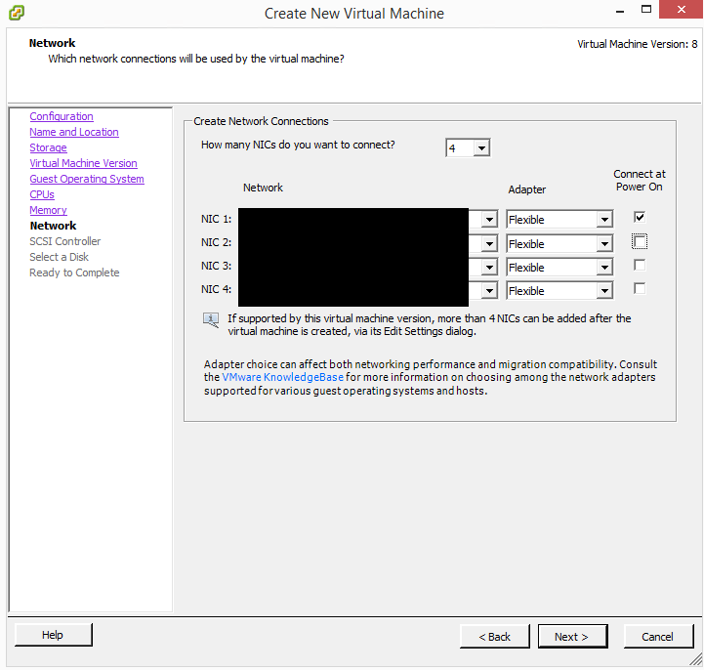This screenshot has width=704, height=670.
Task: Open the VMware KnowledgeBase link
Action: tap(283, 377)
